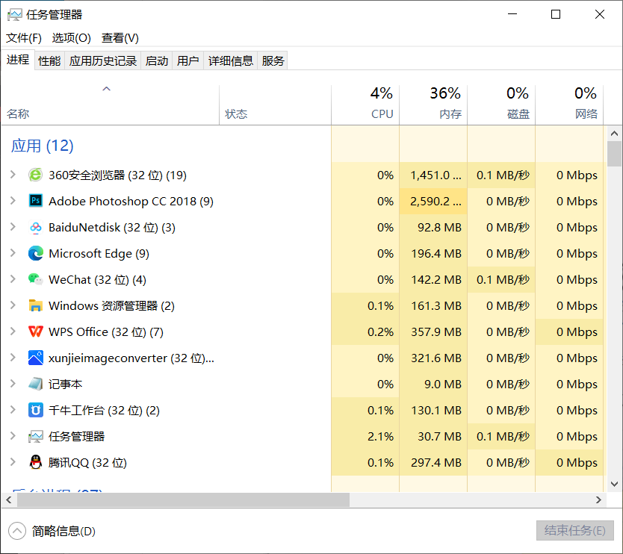Select the 千牛工作台 app icon
Viewport: 623px width, 554px height.
(x=35, y=411)
